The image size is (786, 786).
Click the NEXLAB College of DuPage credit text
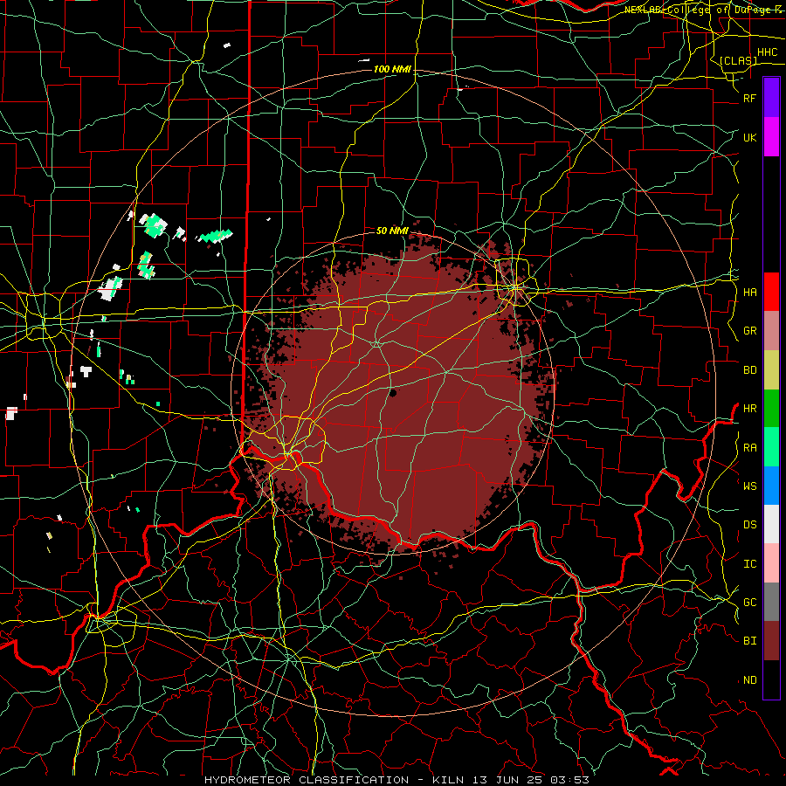coord(703,10)
